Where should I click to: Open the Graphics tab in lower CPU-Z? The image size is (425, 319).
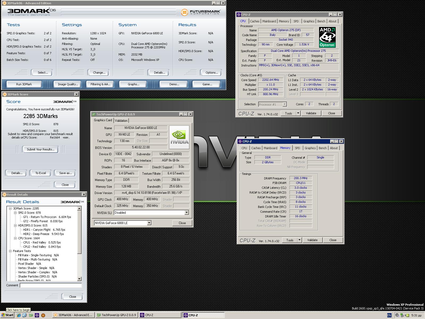tap(310, 148)
